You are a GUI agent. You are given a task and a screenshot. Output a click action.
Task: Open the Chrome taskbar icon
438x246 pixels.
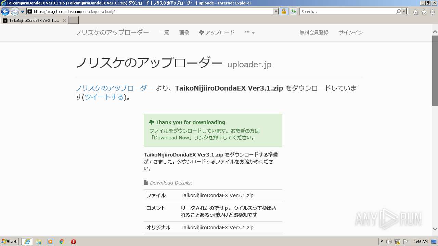tap(62, 242)
